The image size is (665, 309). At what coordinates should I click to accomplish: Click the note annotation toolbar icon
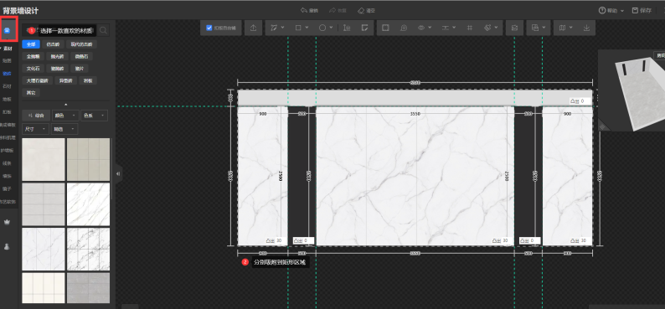point(363,28)
